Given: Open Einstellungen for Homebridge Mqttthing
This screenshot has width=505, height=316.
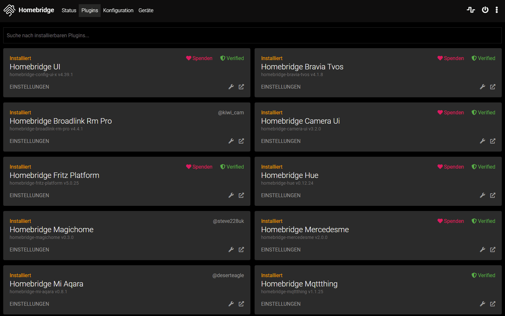Looking at the screenshot, I should 281,304.
